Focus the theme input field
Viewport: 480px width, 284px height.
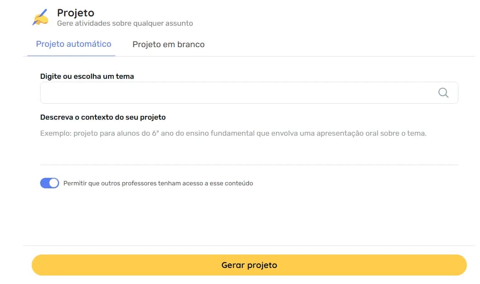point(237,93)
